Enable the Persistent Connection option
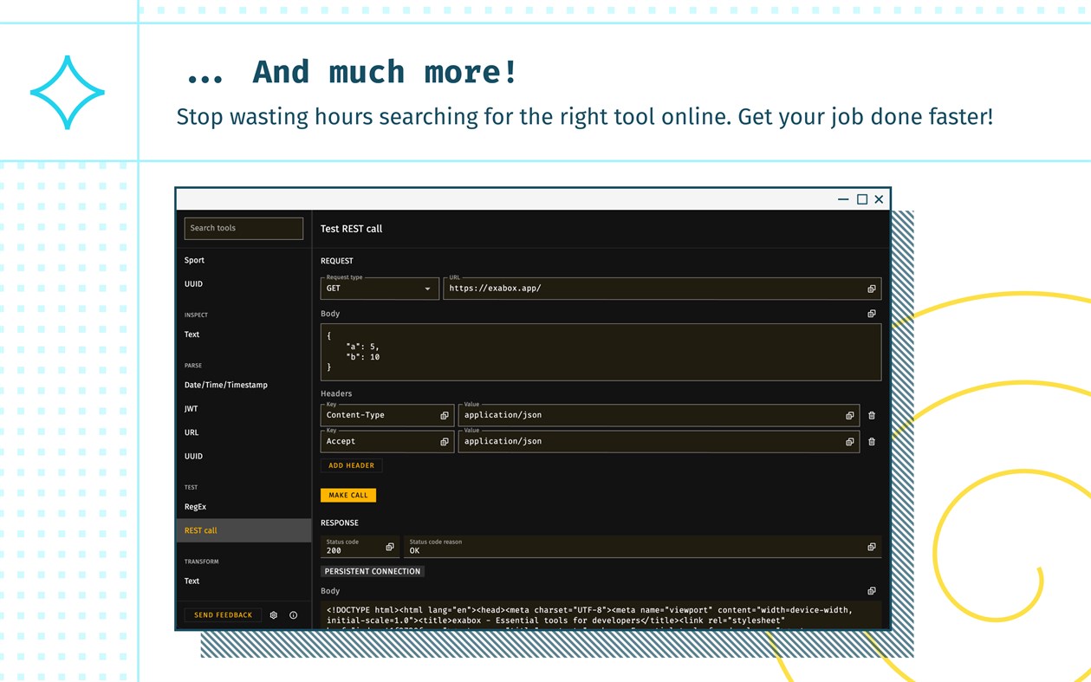The width and height of the screenshot is (1091, 682). 372,571
